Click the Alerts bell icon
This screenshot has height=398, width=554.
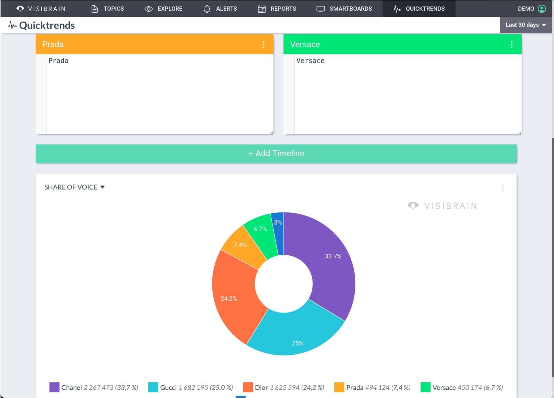click(x=207, y=9)
